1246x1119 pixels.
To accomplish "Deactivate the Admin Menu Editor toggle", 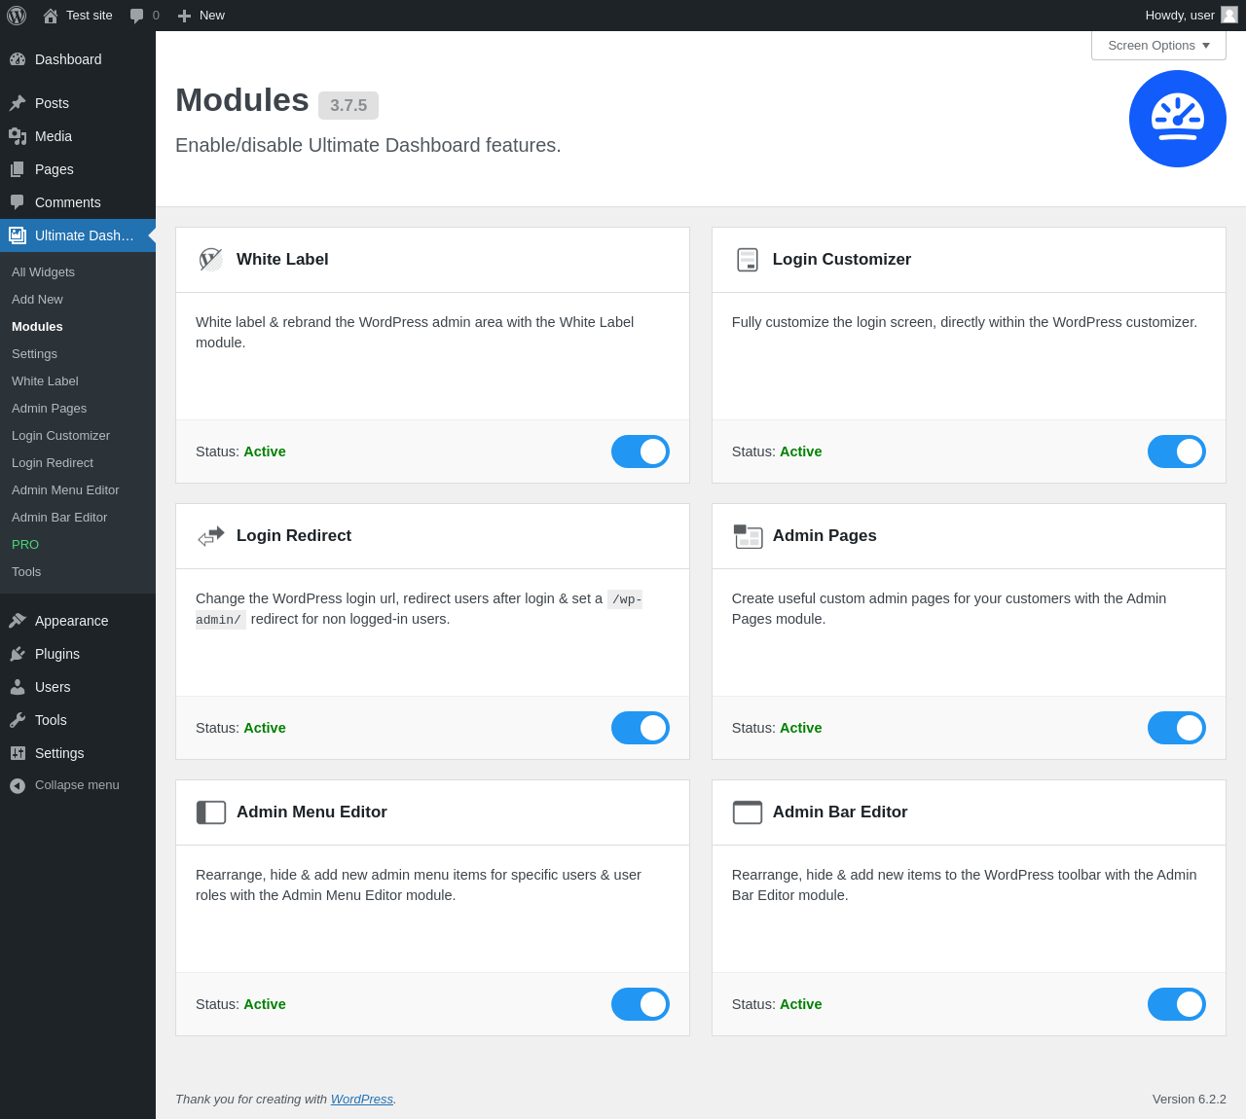I will (641, 1004).
